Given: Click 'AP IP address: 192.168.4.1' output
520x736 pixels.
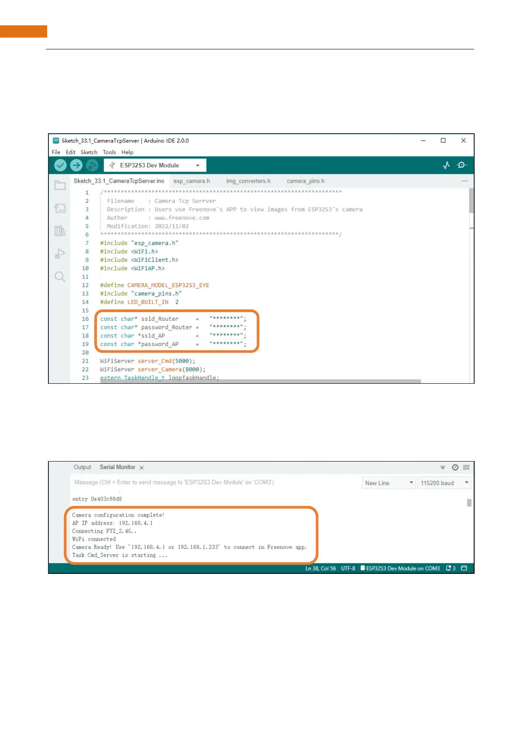Looking at the screenshot, I should (x=112, y=523).
